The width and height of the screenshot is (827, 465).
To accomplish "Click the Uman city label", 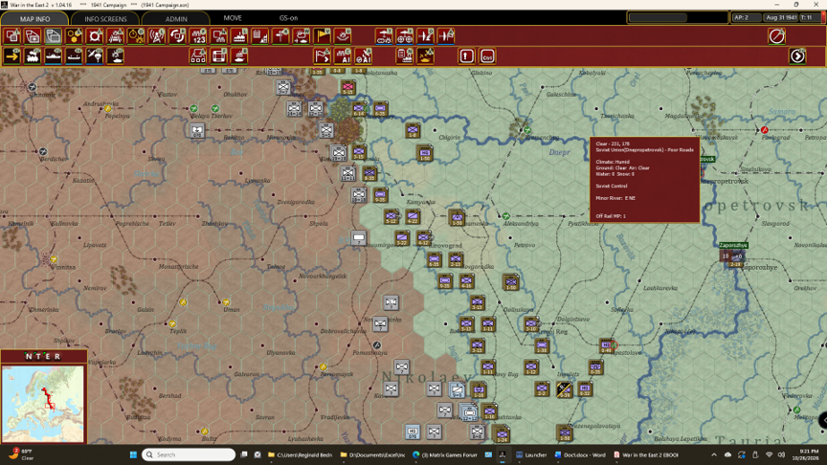I will [231, 309].
